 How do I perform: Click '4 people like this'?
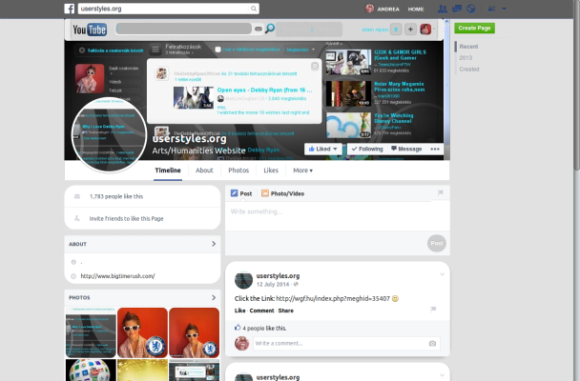pos(264,329)
